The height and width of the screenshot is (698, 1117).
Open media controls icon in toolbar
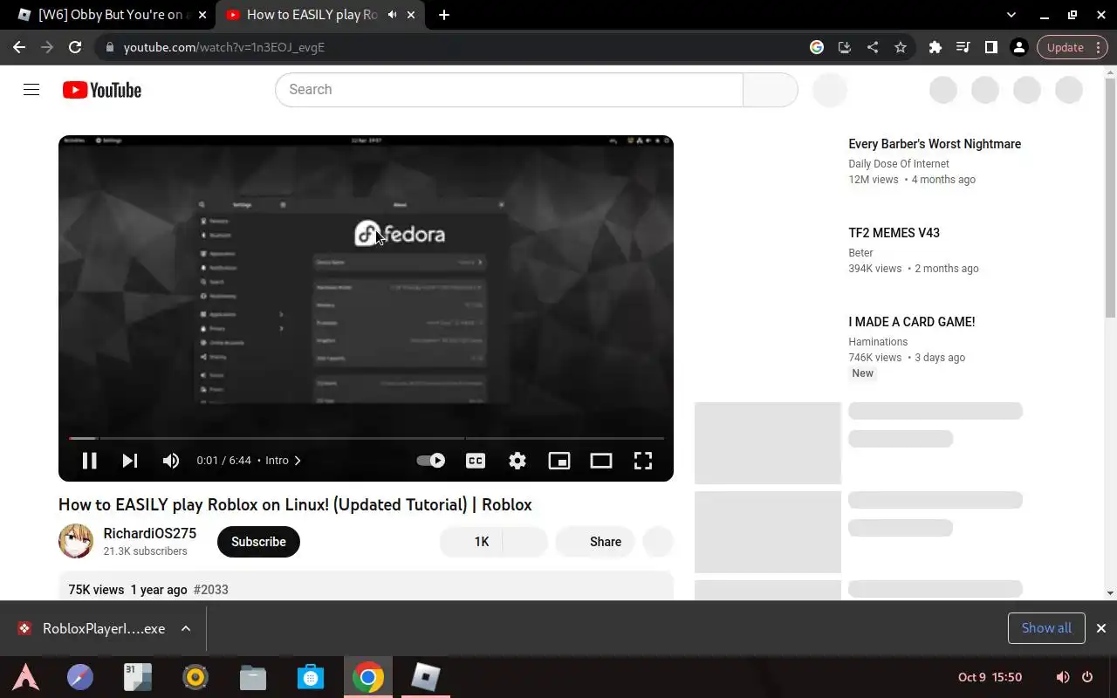[x=963, y=47]
